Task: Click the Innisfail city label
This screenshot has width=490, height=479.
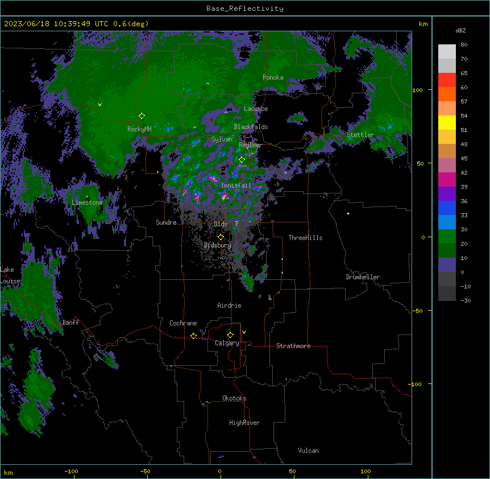Action: point(236,185)
